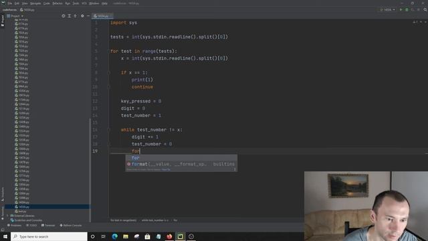Click 'key_pressed = 0' code line
Image resolution: width=428 pixels, height=241 pixels.
click(x=141, y=101)
